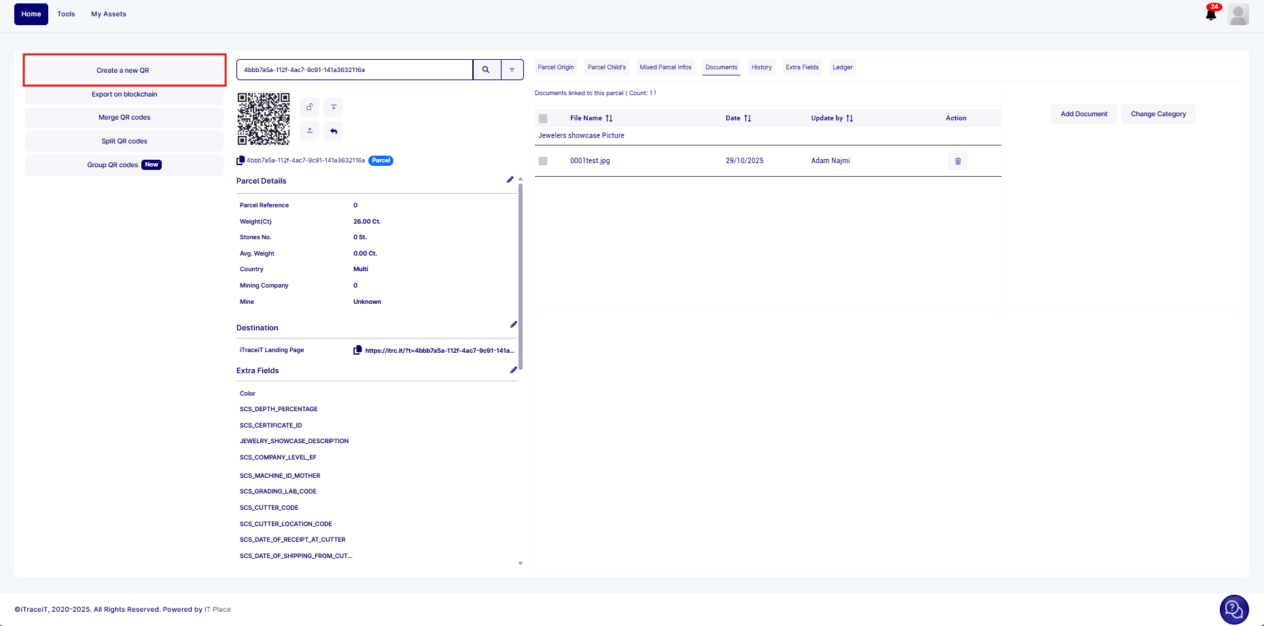Click the unlock padlock icon beside QR code
Viewport: 1264px width, 626px height.
310,107
